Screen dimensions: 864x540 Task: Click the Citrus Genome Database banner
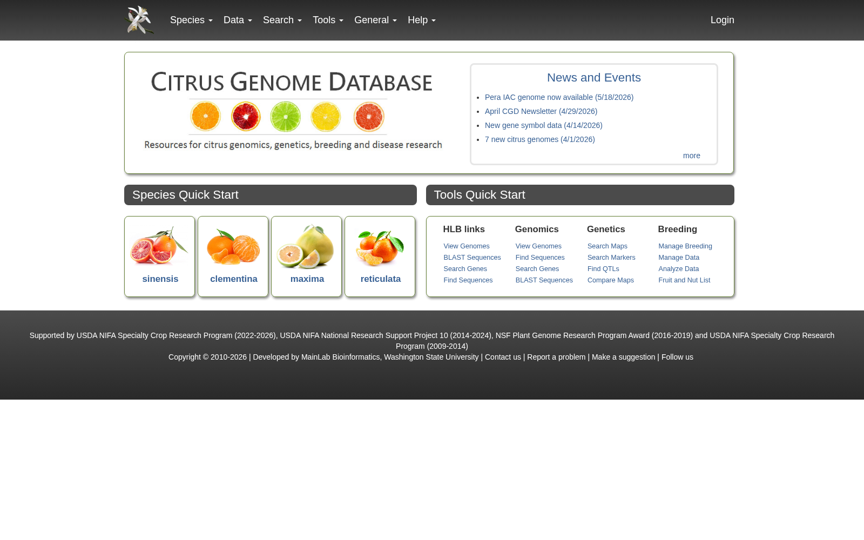[293, 110]
